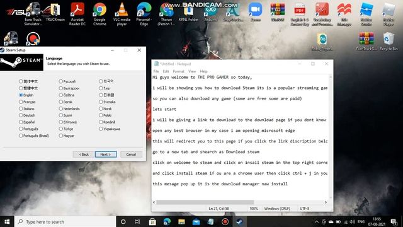403x227 pixels.
Task: Select the Recycle Bin desktop icon
Action: 389,41
